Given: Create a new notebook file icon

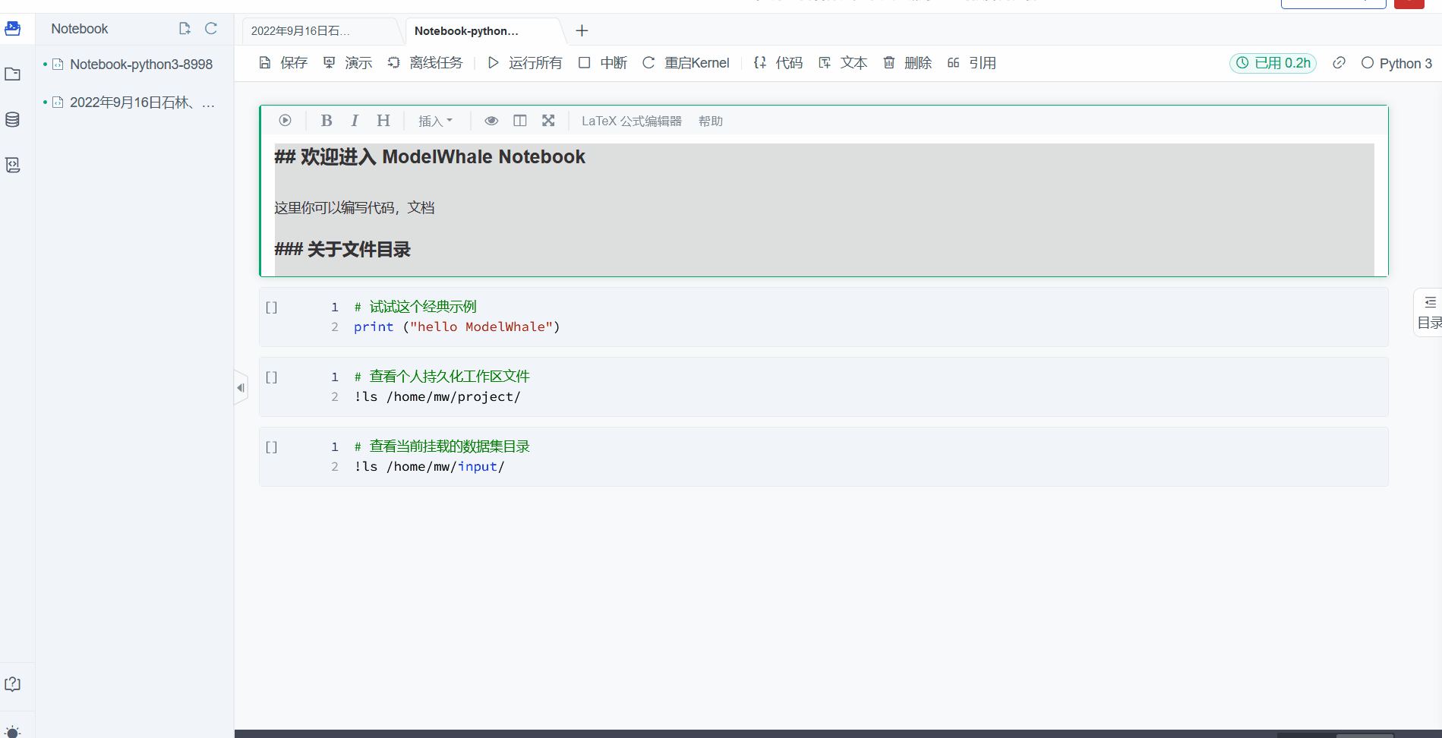Looking at the screenshot, I should 185,29.
